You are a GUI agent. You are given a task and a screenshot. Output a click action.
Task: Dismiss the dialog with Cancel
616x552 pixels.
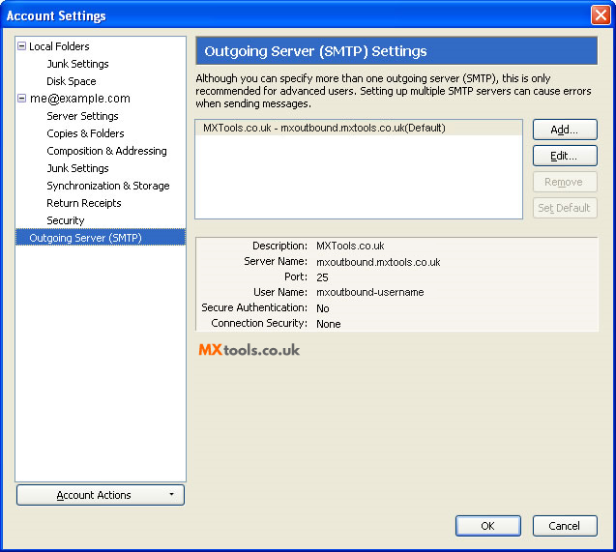[x=565, y=526]
